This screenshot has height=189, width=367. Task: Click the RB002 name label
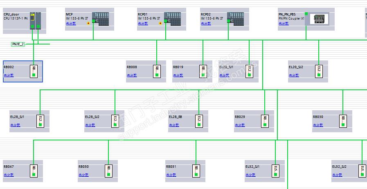pyautogui.click(x=9, y=67)
